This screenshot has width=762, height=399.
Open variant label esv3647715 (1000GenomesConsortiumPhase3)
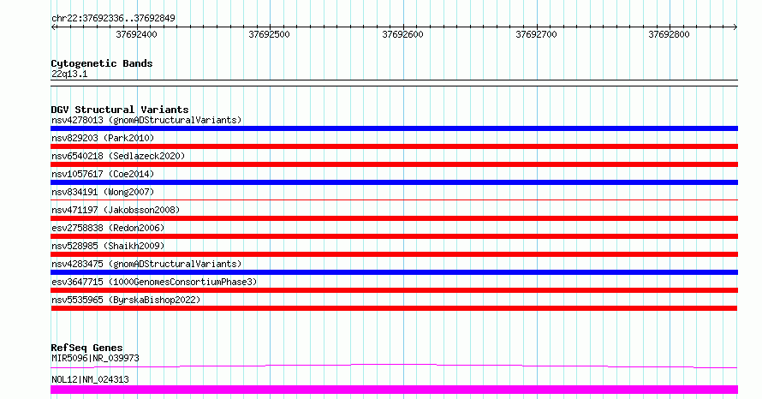pos(154,282)
